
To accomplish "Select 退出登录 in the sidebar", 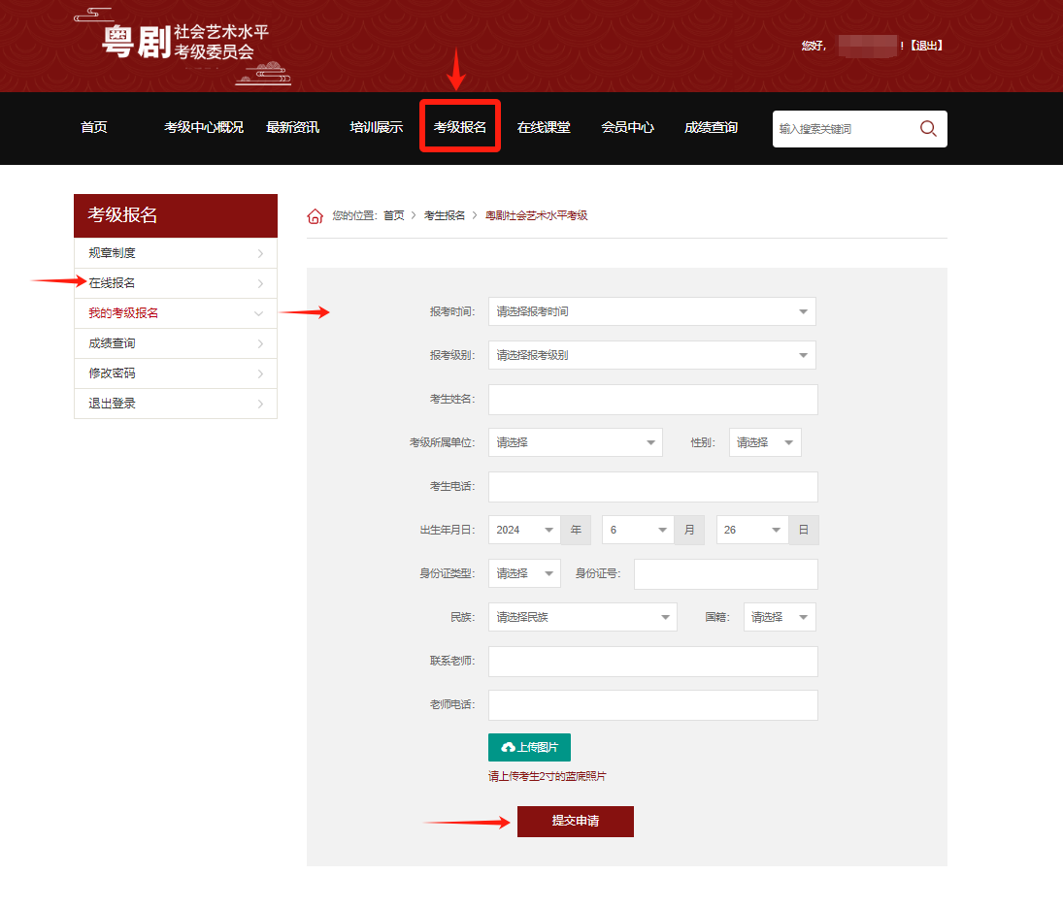I will point(175,404).
